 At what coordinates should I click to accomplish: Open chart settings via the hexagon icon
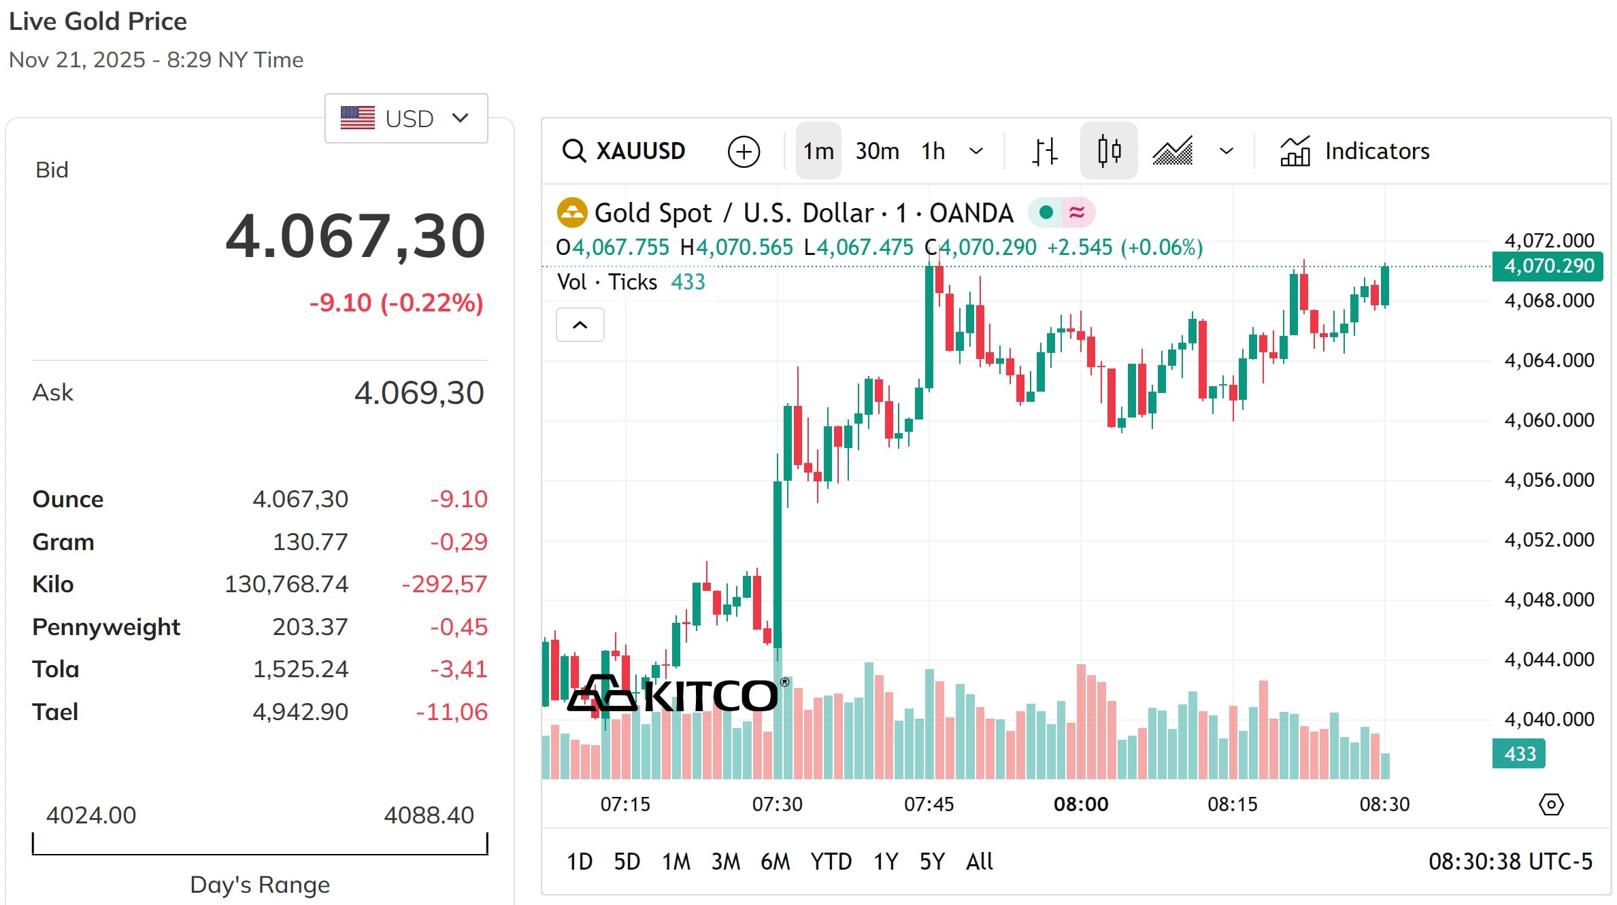click(x=1551, y=804)
